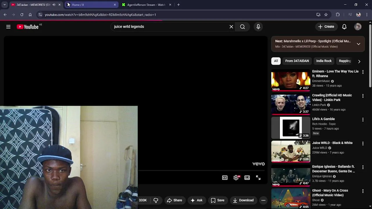Open options for Ghost Mary On A Cross

(363, 191)
